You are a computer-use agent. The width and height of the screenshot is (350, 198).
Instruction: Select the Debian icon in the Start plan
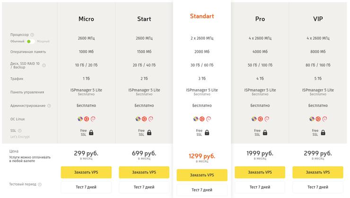(151, 119)
